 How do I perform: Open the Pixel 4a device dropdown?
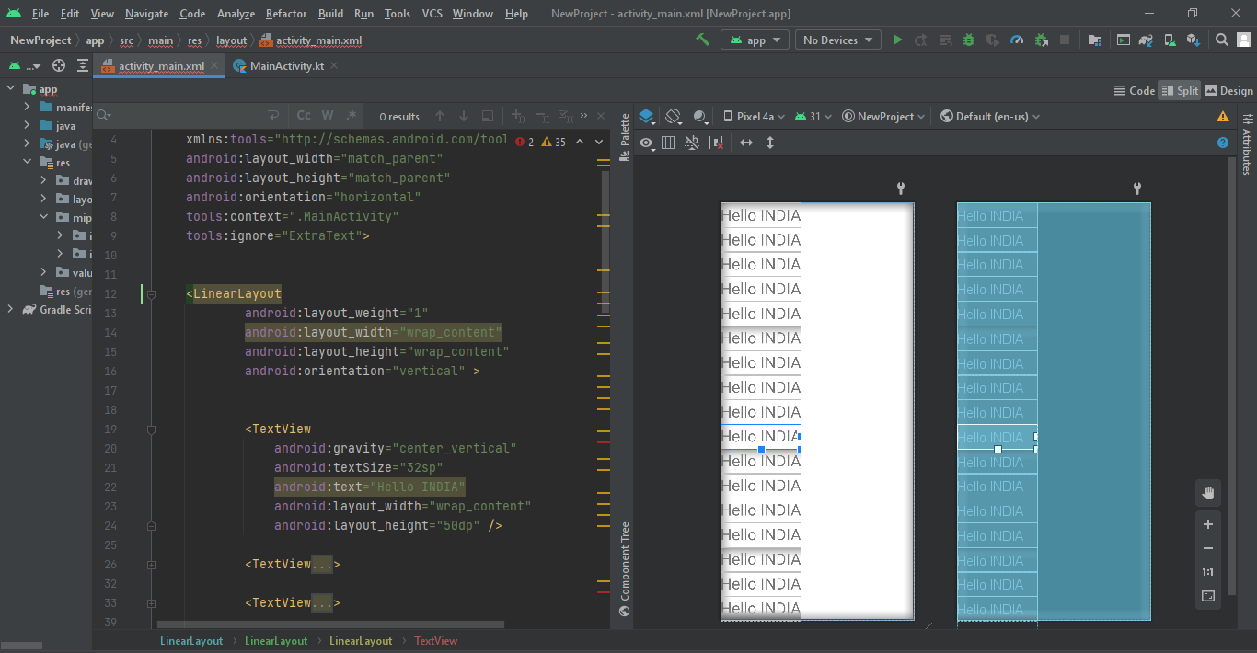[x=755, y=117]
